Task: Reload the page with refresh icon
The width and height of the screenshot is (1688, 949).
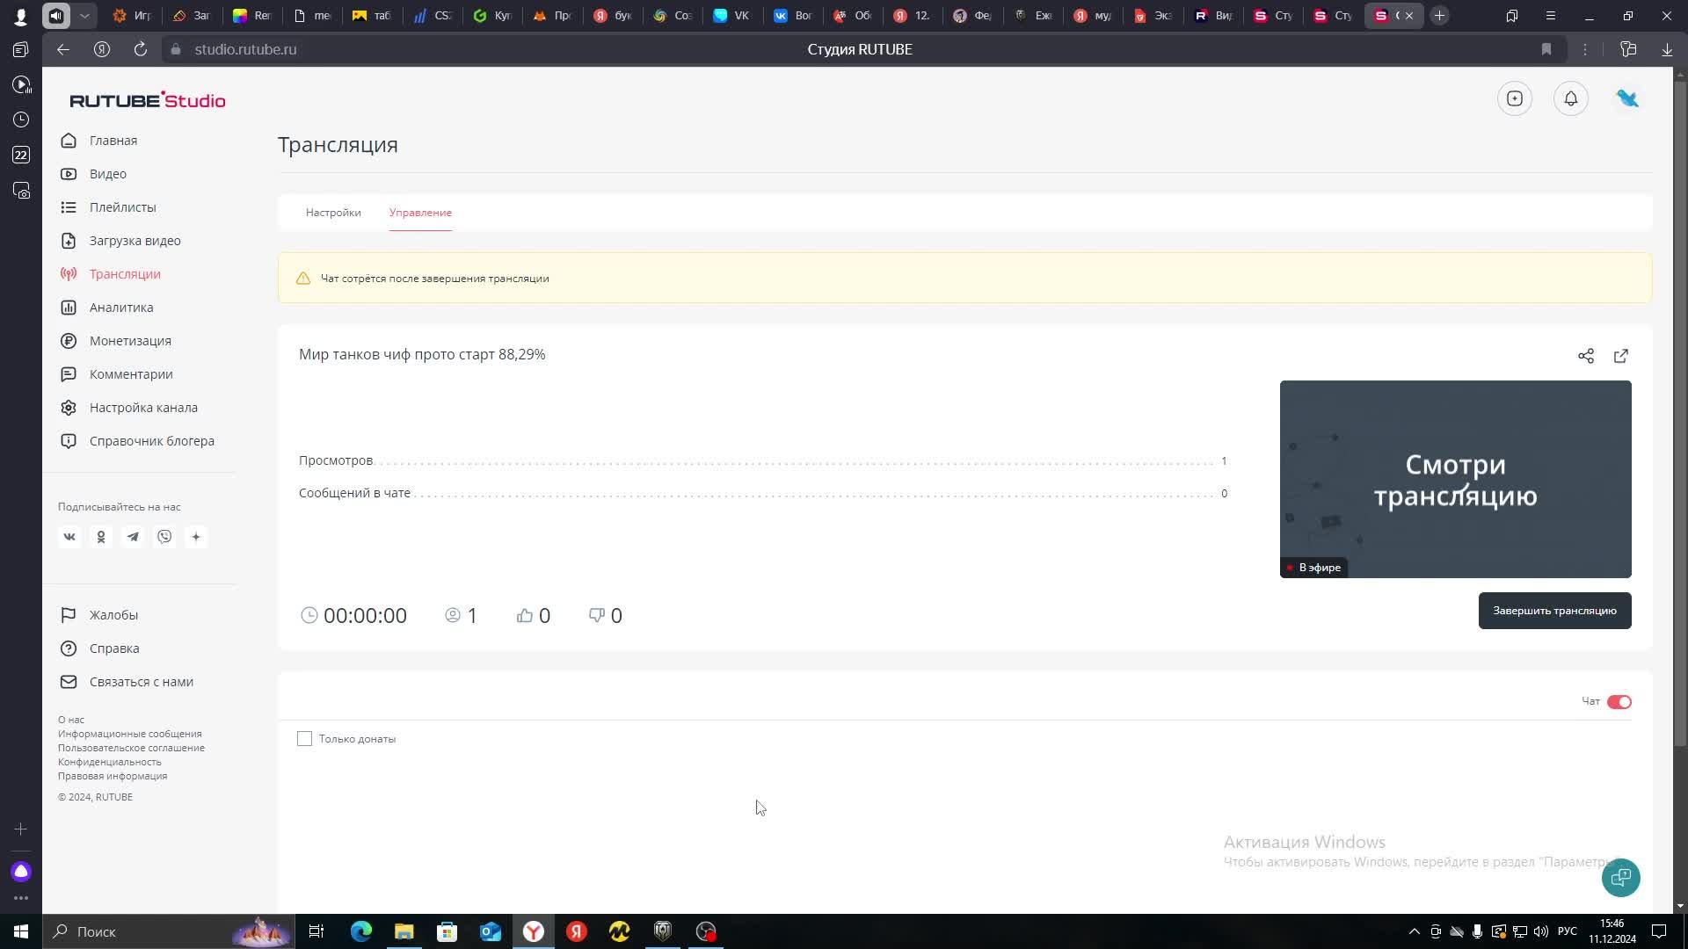Action: point(141,49)
